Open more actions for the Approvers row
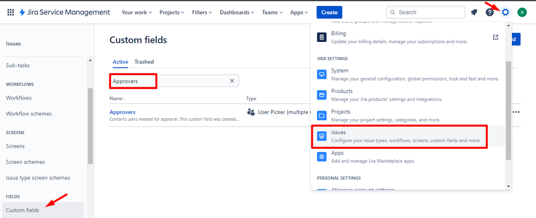Image resolution: width=536 pixels, height=218 pixels. tap(516, 112)
